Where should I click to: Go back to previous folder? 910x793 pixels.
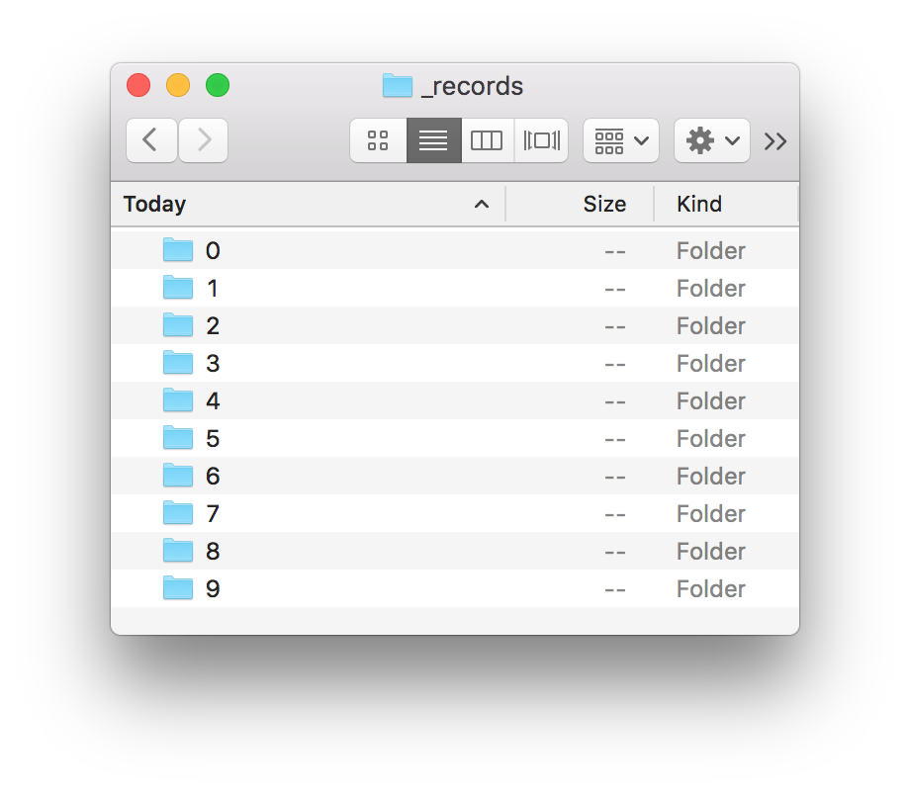pyautogui.click(x=151, y=140)
